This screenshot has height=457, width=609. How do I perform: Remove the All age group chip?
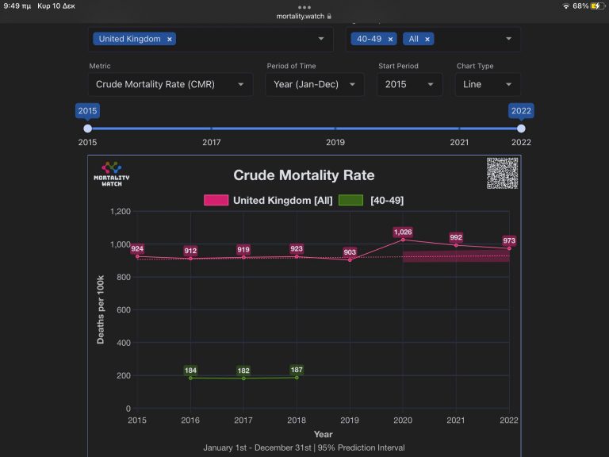[x=427, y=39]
